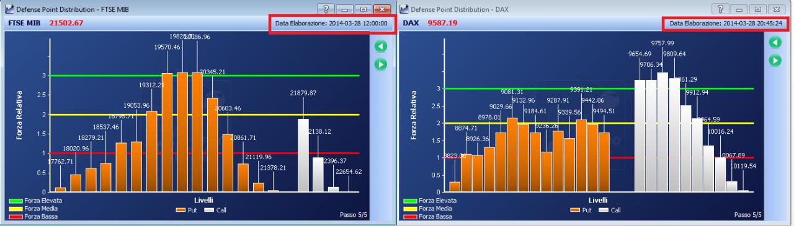Image resolution: width=794 pixels, height=226 pixels.
Task: Click the previous step arrow in DAX window
Action: pos(775,42)
